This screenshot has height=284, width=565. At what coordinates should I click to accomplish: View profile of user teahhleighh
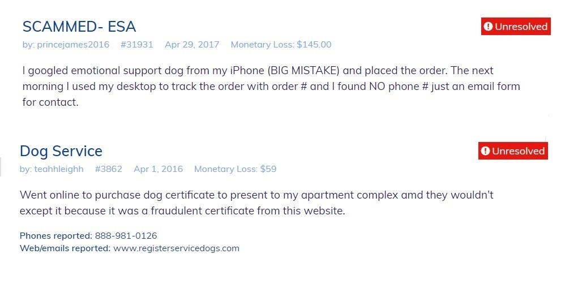(x=59, y=169)
